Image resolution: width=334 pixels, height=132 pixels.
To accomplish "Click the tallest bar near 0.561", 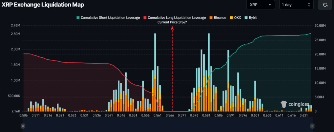I will [x=155, y=72].
